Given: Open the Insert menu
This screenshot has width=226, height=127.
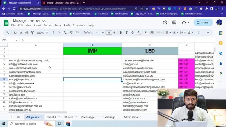Looking at the screenshot, I should [x=37, y=25].
